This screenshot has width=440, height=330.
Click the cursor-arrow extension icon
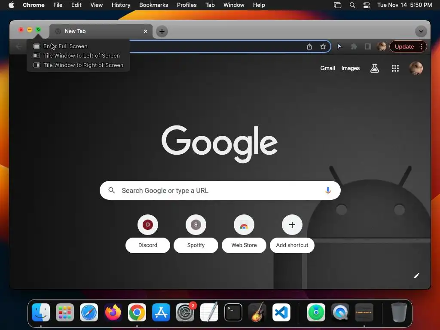339,46
